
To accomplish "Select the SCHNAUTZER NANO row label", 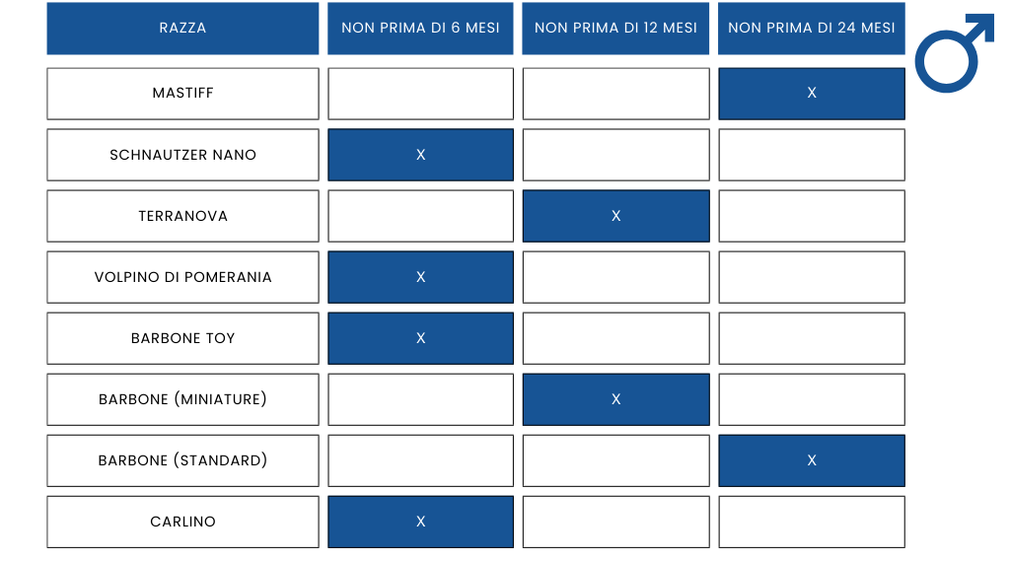I will point(182,155).
